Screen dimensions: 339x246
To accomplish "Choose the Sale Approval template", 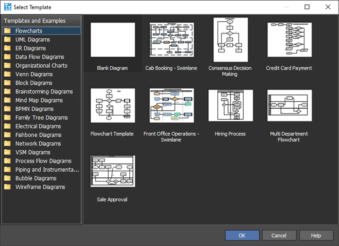I will (x=113, y=172).
